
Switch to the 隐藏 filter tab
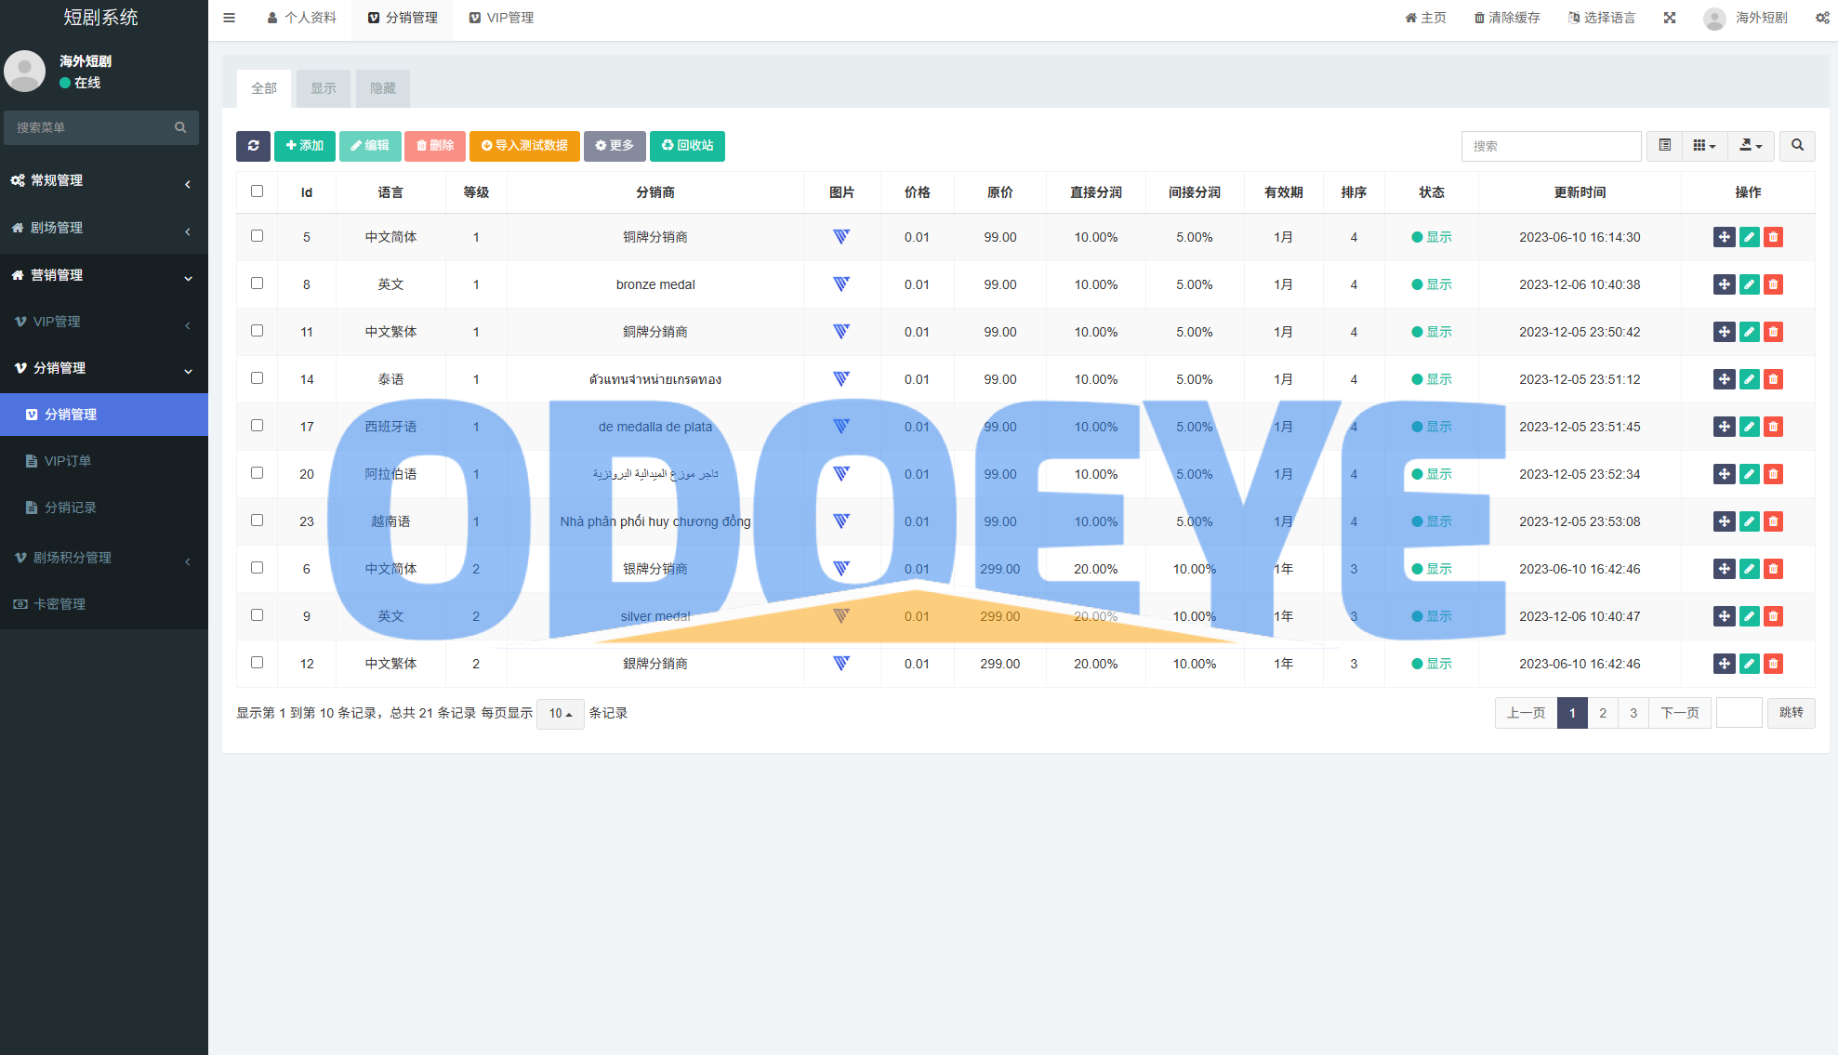tap(383, 88)
